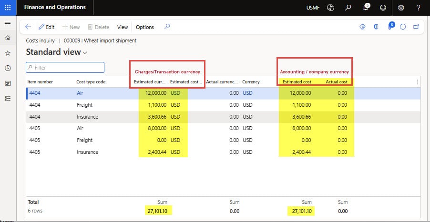Open the header search magnifier

[x=348, y=8]
